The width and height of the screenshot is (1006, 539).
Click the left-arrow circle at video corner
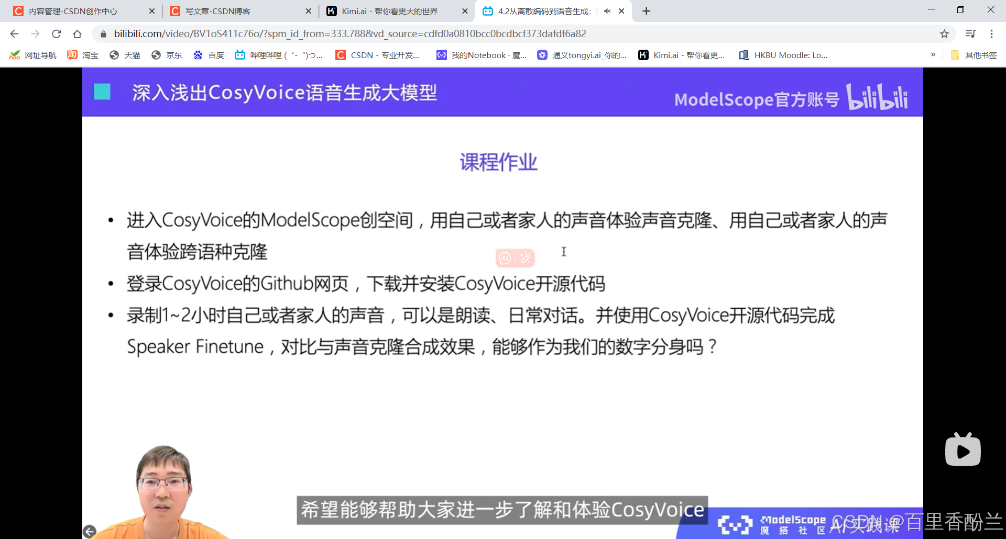90,532
